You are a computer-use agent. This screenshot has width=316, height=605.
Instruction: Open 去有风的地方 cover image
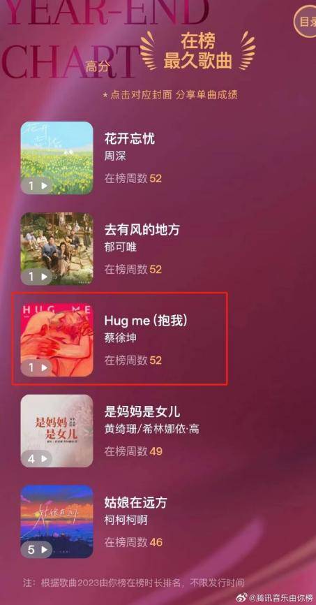(57, 249)
